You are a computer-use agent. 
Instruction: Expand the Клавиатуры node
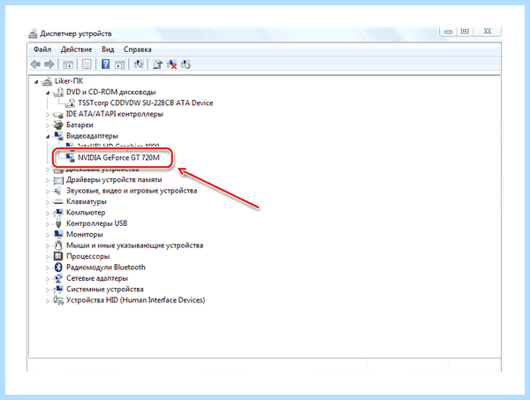[x=48, y=202]
